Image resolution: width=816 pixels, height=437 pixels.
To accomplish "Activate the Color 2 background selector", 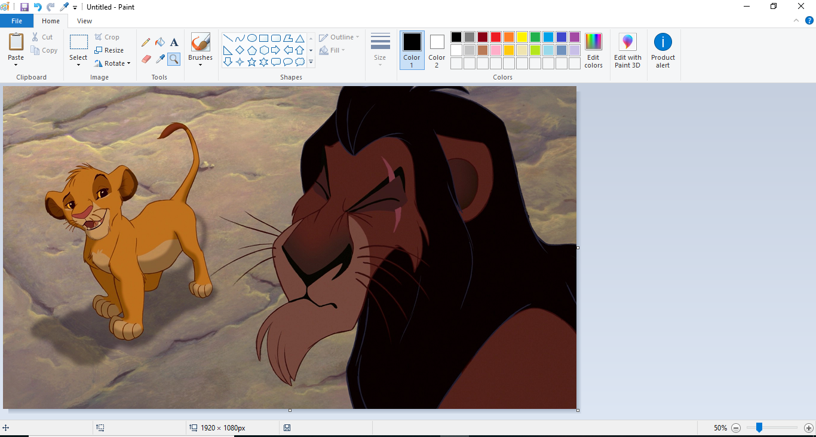I will pyautogui.click(x=437, y=50).
